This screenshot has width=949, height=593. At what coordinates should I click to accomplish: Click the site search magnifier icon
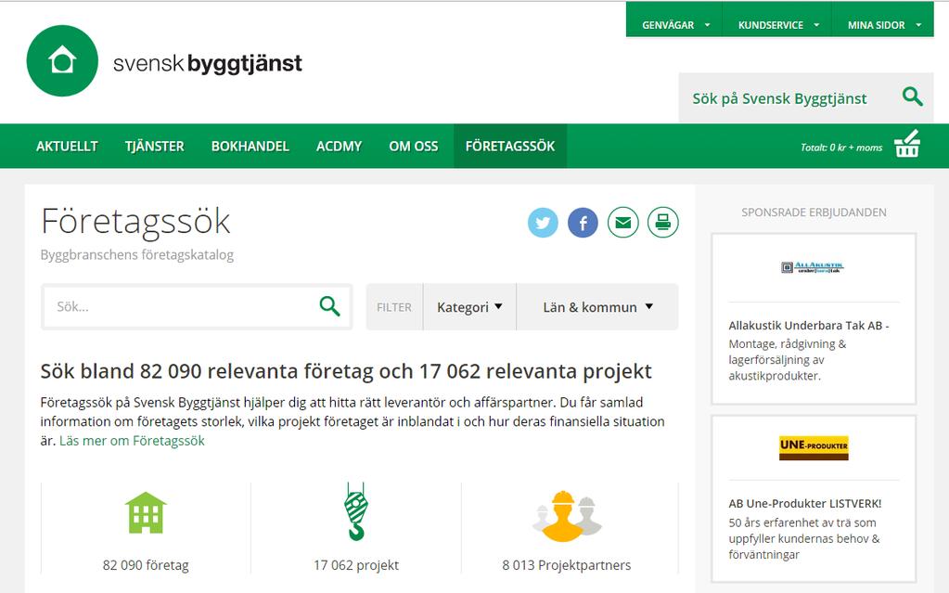tap(912, 97)
